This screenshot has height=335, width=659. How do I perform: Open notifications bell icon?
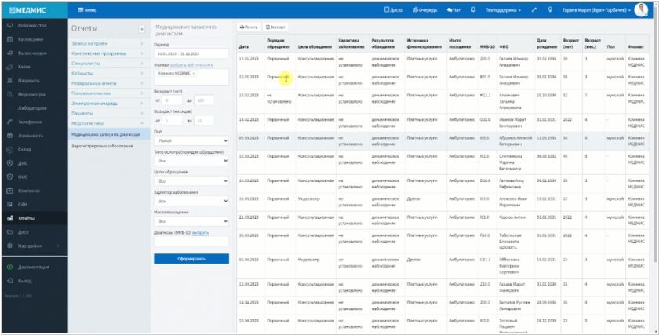pos(473,9)
